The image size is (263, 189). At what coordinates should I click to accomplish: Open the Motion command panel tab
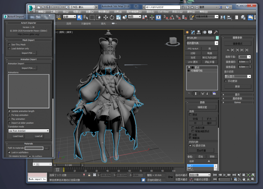[204, 32]
